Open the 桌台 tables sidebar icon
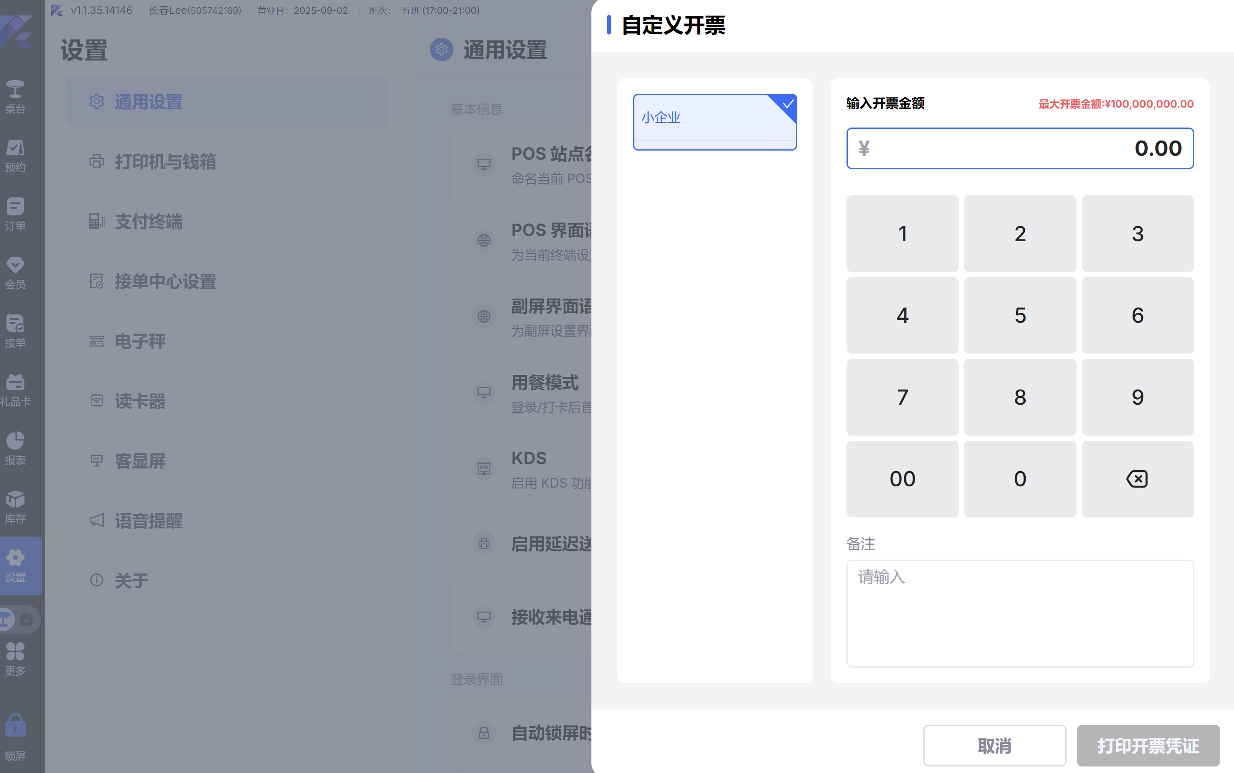Viewport: 1234px width, 773px height. (15, 96)
